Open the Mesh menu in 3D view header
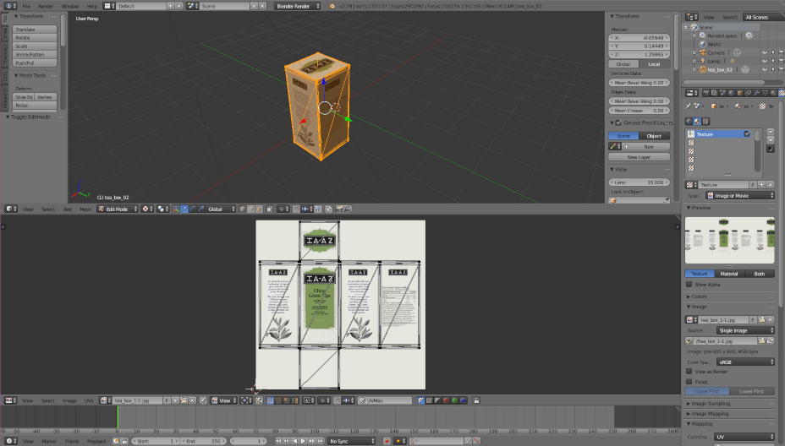The image size is (785, 446). [85, 209]
